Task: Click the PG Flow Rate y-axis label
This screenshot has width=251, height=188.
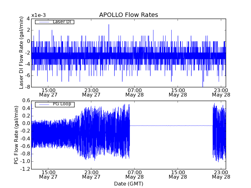Action: (x=16, y=135)
